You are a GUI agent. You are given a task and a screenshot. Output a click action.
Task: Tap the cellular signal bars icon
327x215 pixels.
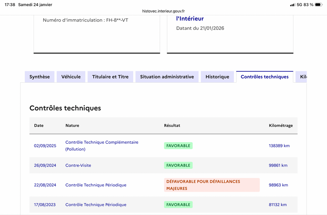[292, 5]
